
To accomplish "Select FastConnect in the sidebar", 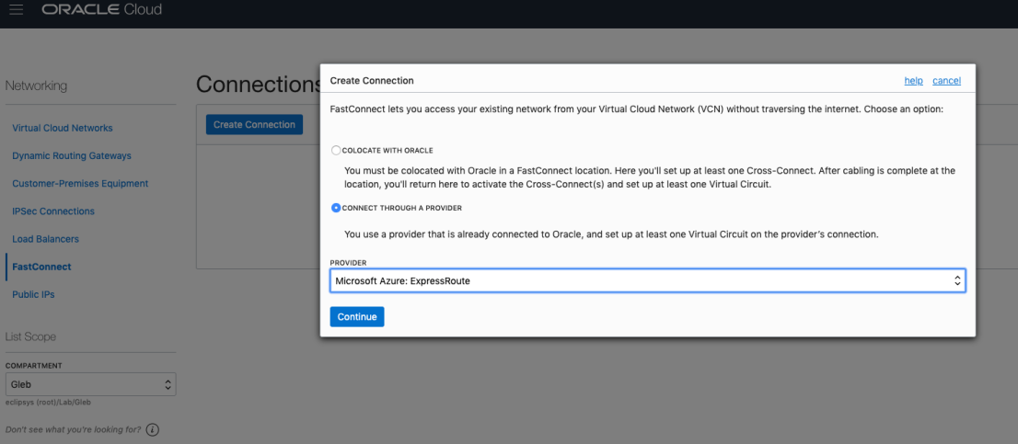I will tap(41, 267).
